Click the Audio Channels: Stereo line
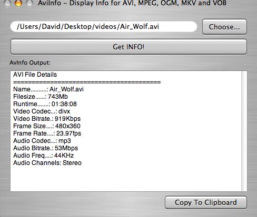257x217 pixels. (47, 163)
